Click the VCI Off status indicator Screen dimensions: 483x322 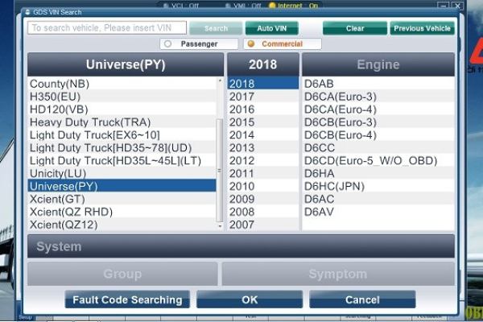click(x=181, y=6)
